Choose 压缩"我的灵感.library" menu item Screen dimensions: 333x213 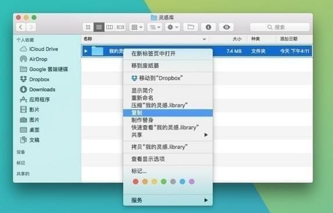coord(168,105)
